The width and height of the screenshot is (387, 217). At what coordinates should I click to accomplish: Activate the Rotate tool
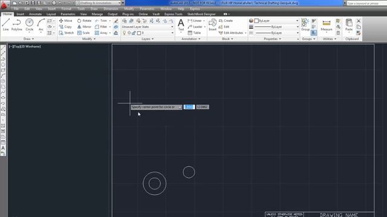click(x=84, y=20)
